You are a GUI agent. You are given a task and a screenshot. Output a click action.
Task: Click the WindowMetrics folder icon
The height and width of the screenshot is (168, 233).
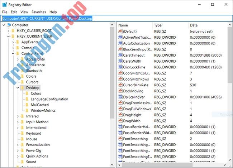pos(27,110)
